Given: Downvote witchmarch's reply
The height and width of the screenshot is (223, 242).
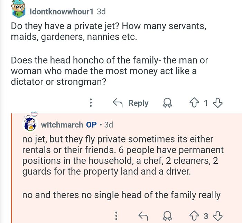Looking at the screenshot, I should [x=217, y=216].
